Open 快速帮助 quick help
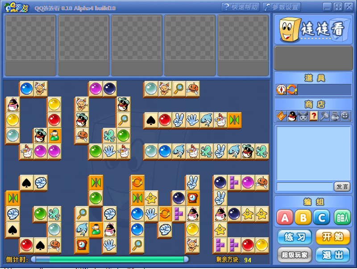 tap(241, 7)
